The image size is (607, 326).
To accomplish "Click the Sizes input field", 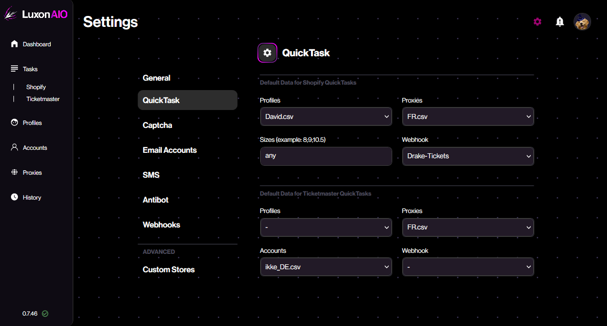I will [326, 156].
